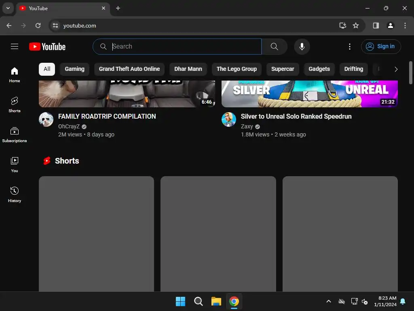Viewport: 414px width, 311px height.
Task: Open Chrome tab search dropdown
Action: (8, 8)
